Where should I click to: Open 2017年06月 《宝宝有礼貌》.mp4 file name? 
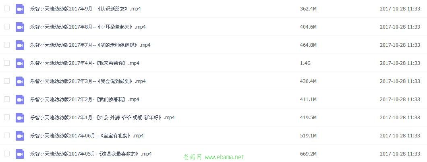pyautogui.click(x=87, y=135)
